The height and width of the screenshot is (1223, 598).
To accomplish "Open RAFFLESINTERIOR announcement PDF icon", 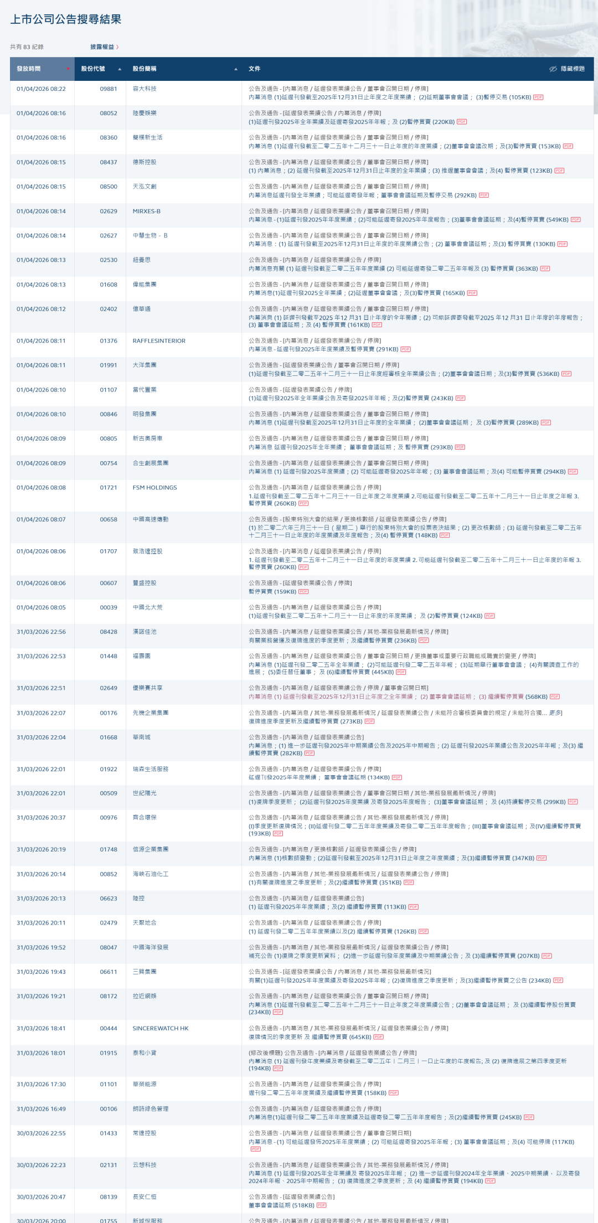I will pyautogui.click(x=406, y=349).
